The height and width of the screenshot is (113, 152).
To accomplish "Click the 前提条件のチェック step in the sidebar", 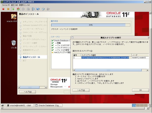I will tap(31, 50).
